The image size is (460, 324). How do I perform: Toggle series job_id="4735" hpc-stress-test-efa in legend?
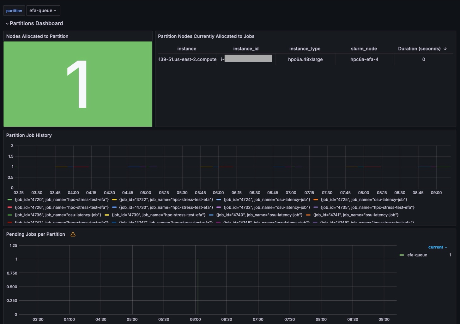click(x=367, y=207)
